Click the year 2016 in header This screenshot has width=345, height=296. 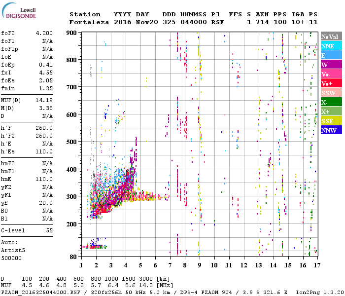(x=122, y=22)
